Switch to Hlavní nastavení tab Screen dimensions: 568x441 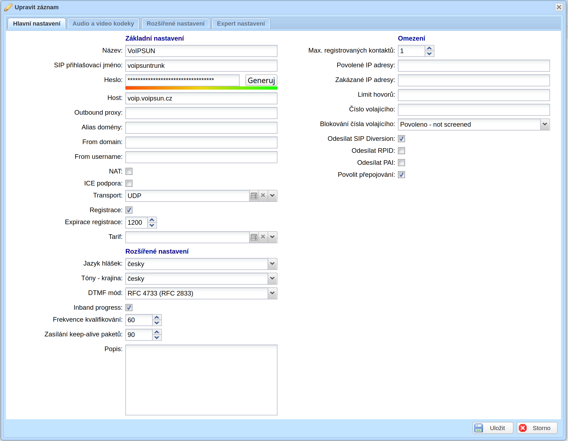tap(37, 24)
